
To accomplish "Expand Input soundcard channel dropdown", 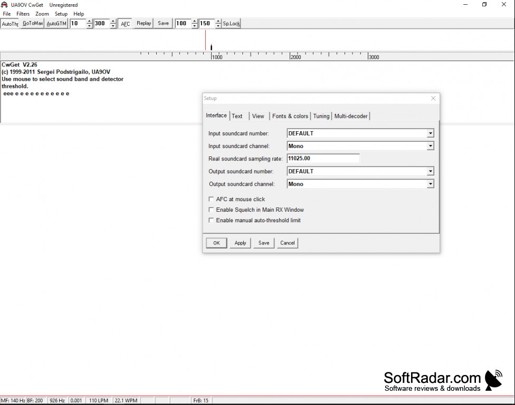I will pos(430,146).
